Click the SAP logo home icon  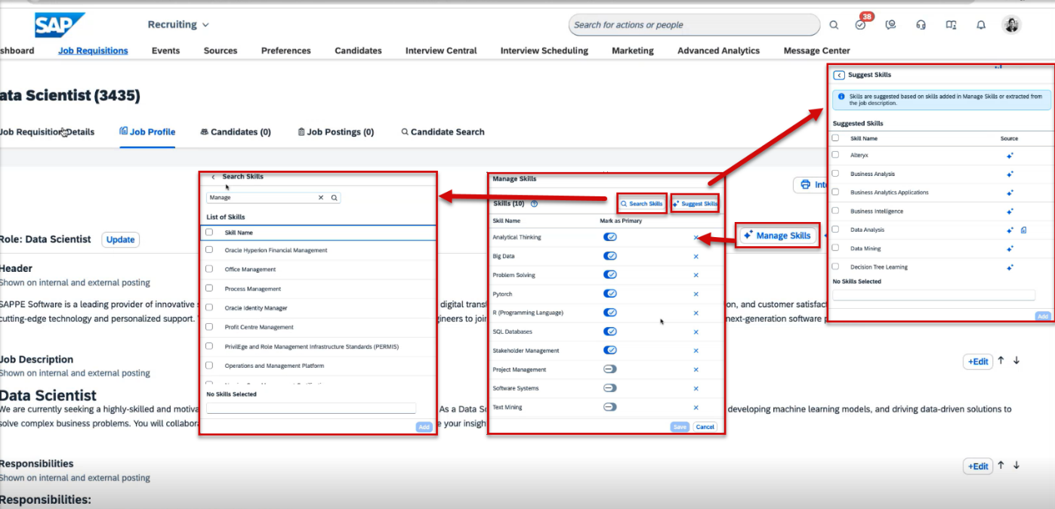pos(59,25)
